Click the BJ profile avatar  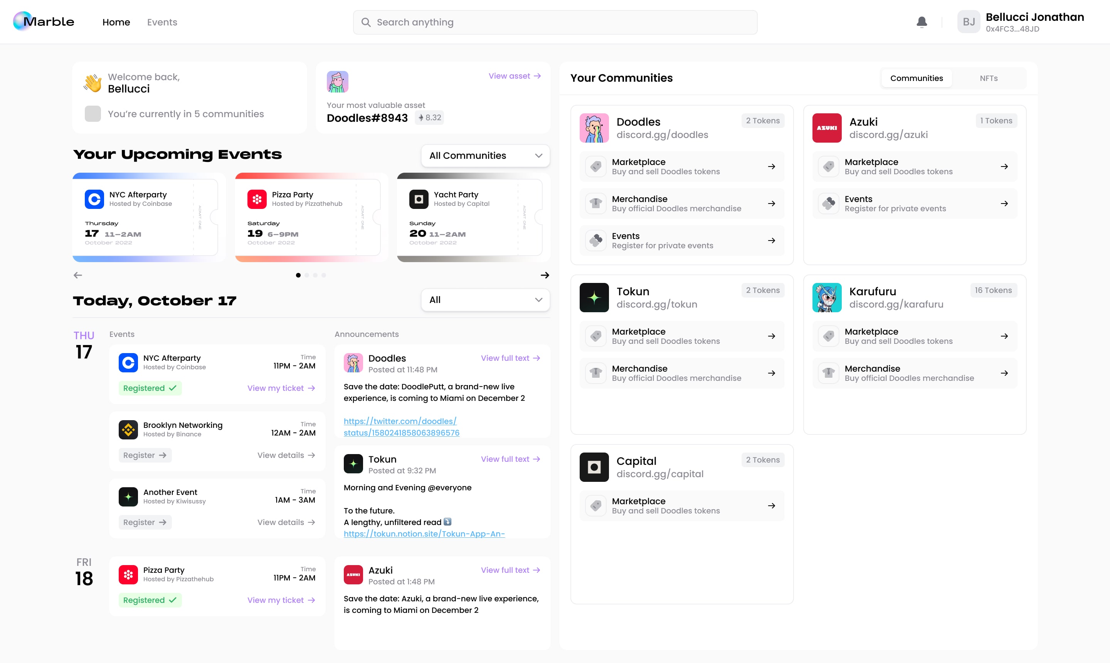pos(969,22)
